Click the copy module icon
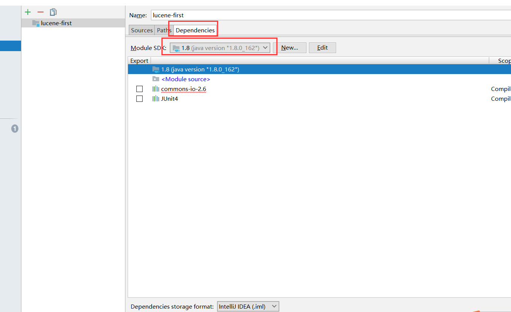The image size is (511, 312). click(x=53, y=12)
